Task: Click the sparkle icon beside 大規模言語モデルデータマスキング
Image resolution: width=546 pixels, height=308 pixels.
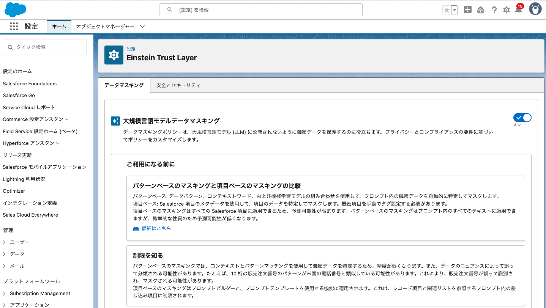Action: (115, 121)
